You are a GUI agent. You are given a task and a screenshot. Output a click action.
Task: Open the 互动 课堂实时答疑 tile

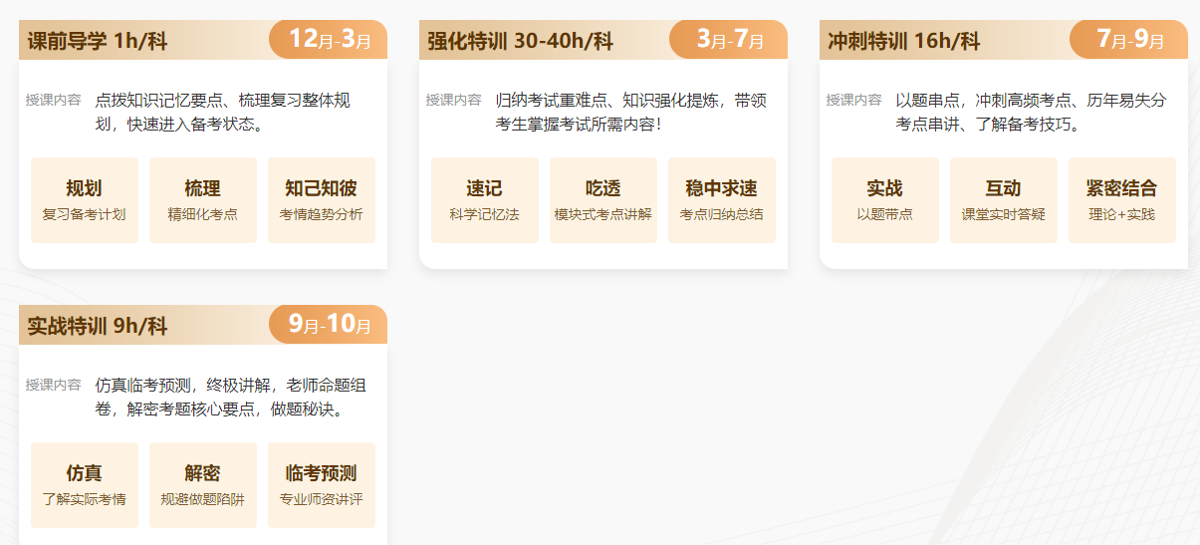[x=1003, y=200]
